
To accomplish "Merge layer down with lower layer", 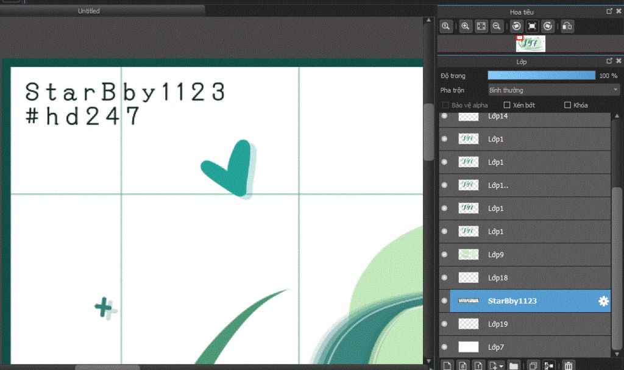I will pyautogui.click(x=549, y=365).
